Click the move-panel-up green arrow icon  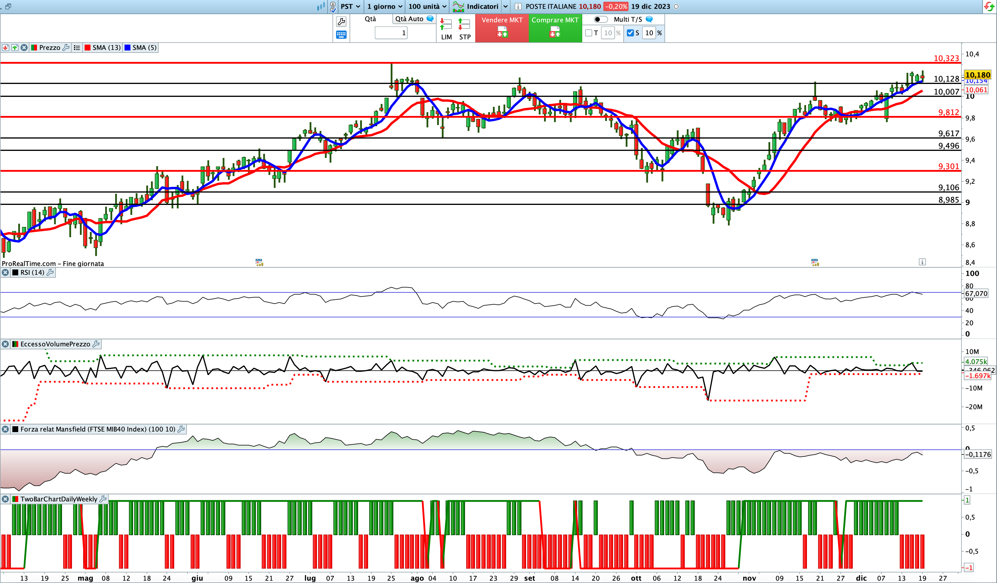tap(15, 48)
